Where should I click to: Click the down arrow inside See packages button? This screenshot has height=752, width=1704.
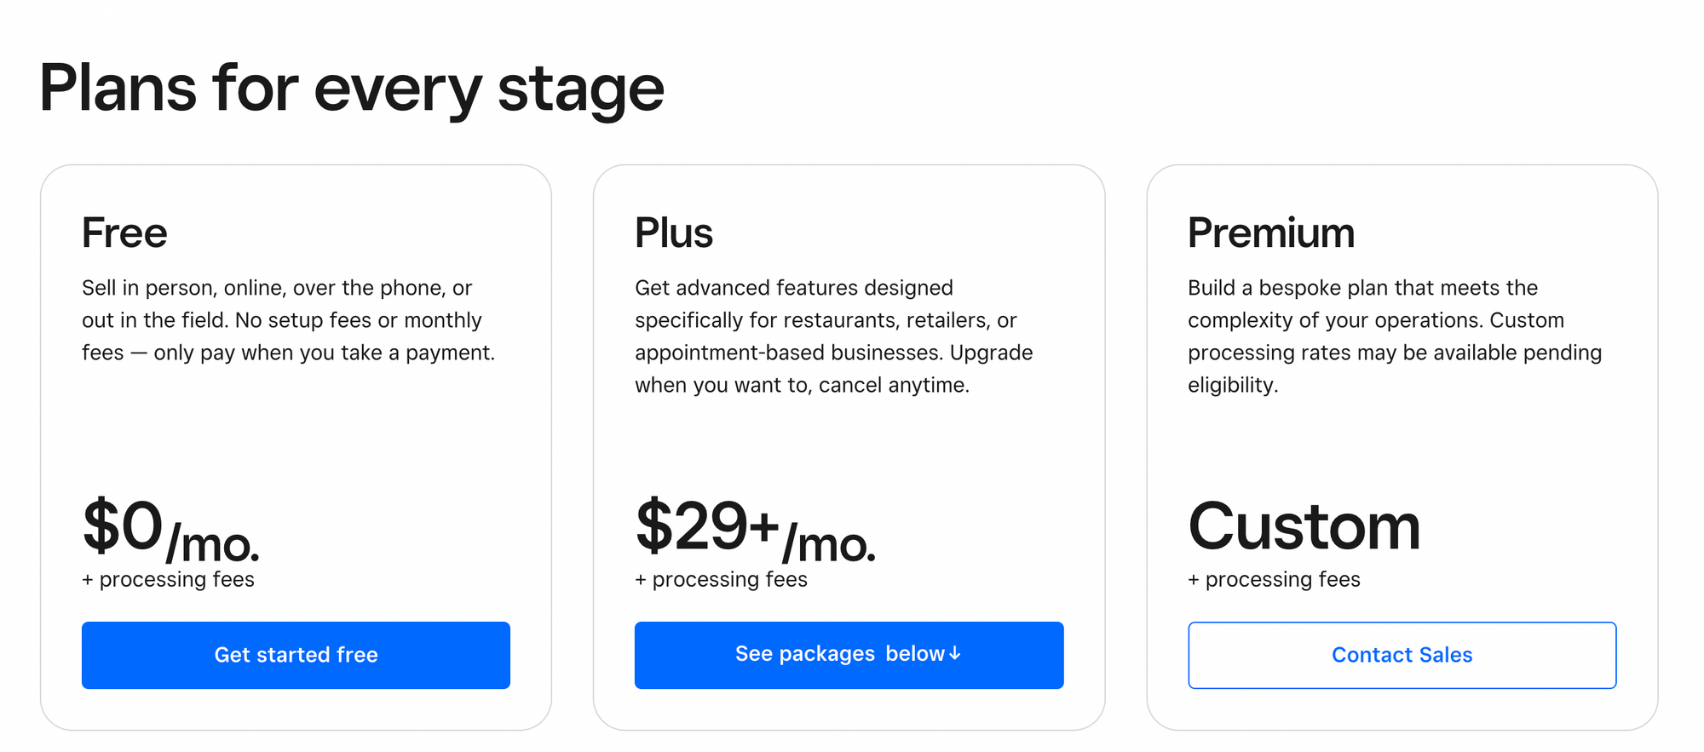point(956,654)
